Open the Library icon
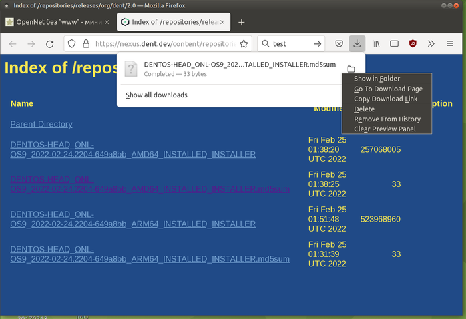466x319 pixels. [x=376, y=44]
